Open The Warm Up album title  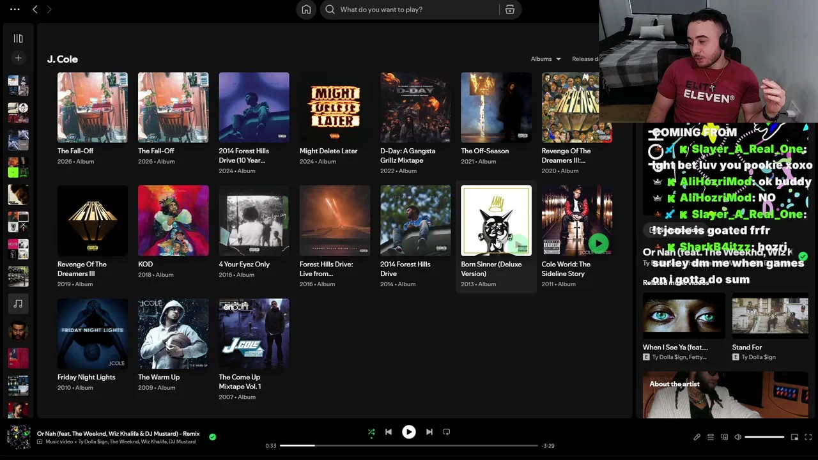159,377
